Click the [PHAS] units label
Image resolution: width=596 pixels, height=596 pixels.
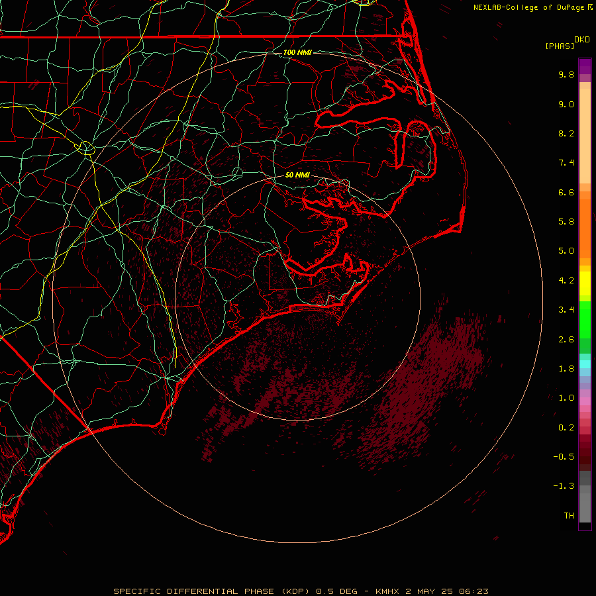click(x=560, y=46)
